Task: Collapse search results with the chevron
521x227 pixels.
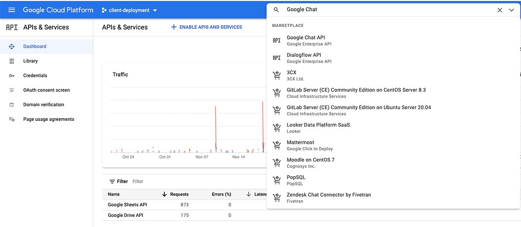Action: click(511, 10)
